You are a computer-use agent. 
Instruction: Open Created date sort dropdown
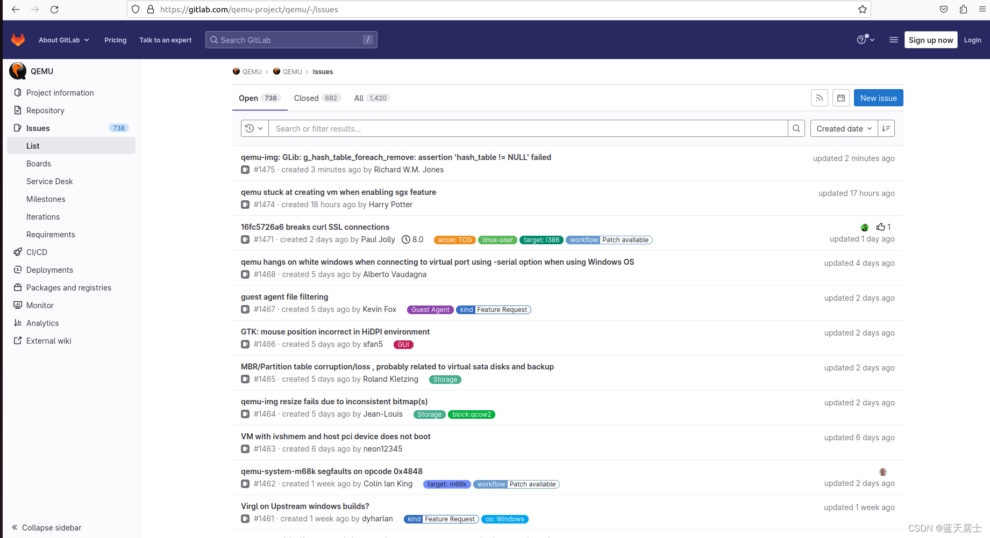coord(844,128)
